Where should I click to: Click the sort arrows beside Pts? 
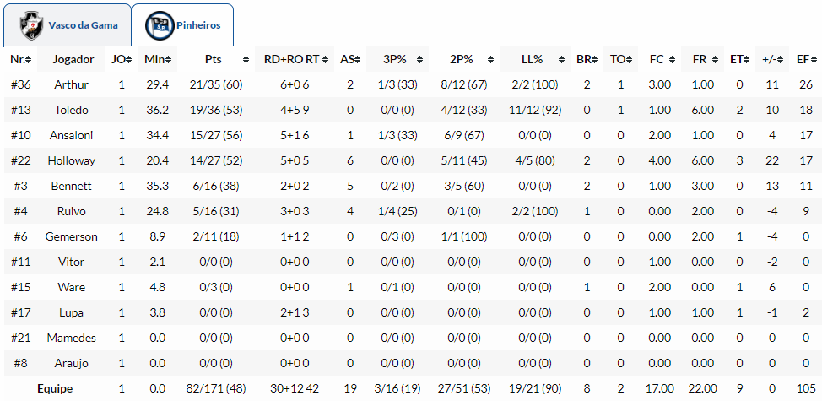[x=246, y=60]
